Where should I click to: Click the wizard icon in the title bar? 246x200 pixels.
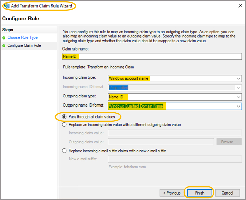6,6
